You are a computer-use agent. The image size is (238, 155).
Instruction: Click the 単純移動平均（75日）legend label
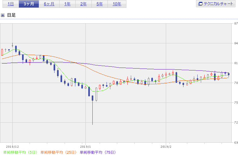98,152
